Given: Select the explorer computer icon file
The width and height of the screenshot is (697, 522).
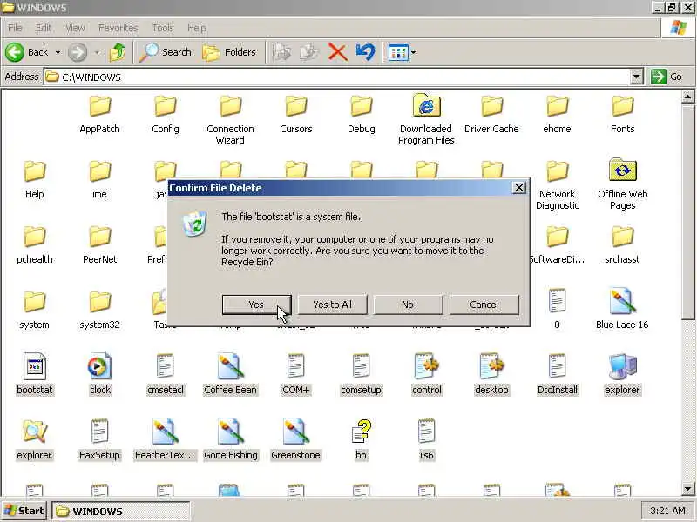Looking at the screenshot, I should (622, 374).
